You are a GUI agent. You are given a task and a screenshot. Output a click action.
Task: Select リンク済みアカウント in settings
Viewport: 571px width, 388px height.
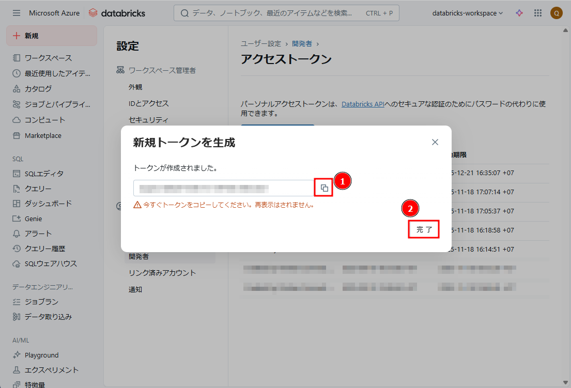point(162,273)
